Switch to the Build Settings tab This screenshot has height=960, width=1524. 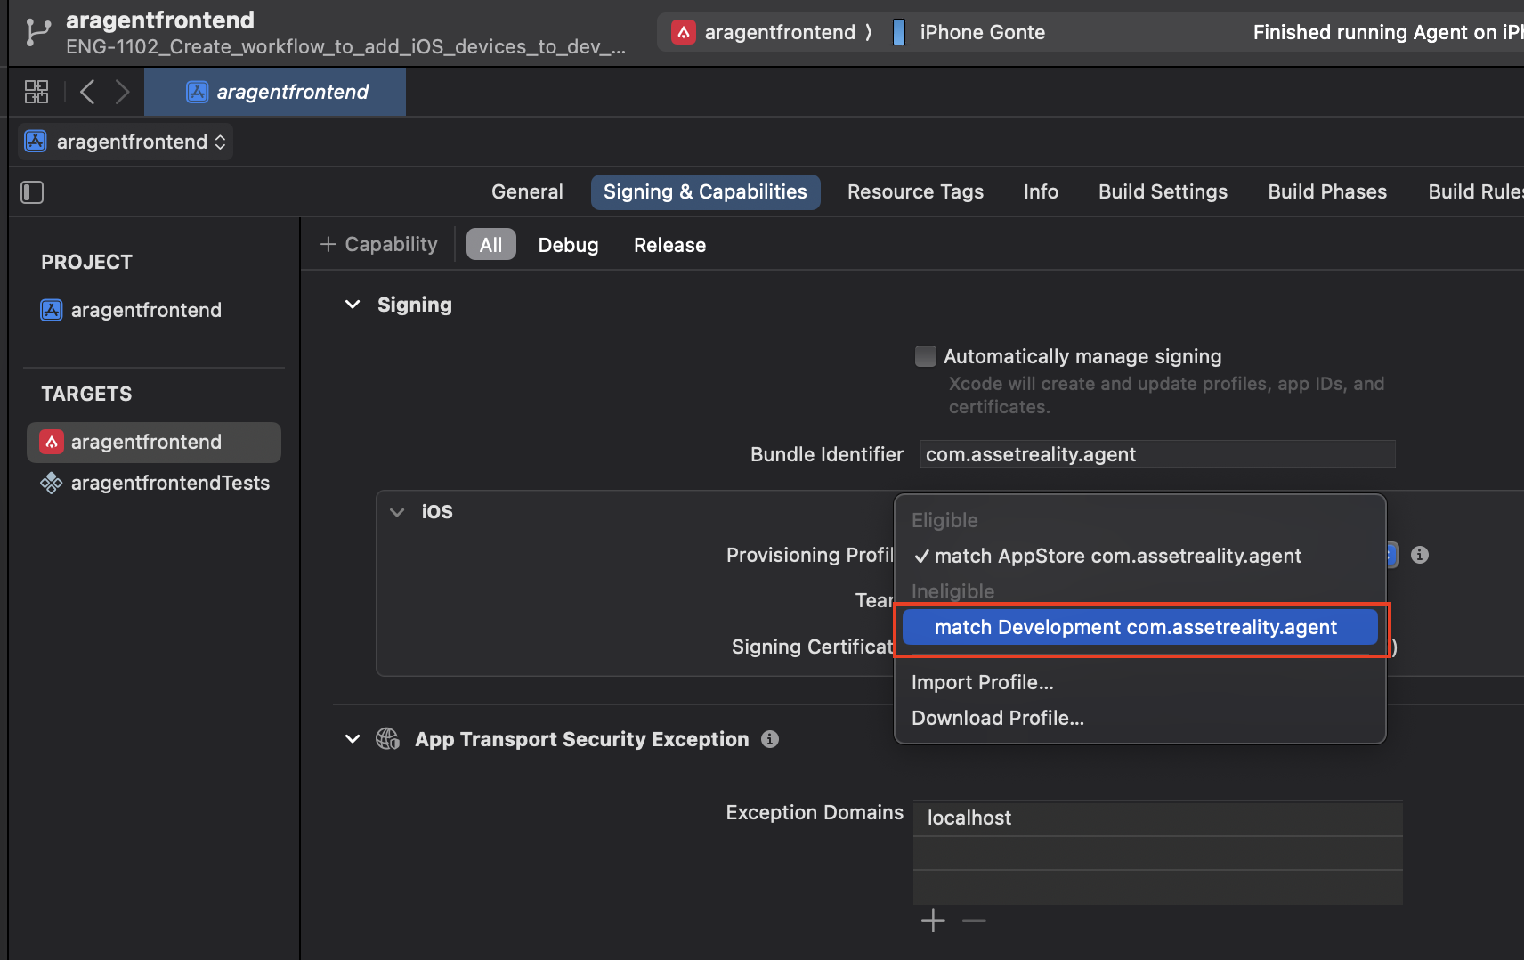(1163, 192)
